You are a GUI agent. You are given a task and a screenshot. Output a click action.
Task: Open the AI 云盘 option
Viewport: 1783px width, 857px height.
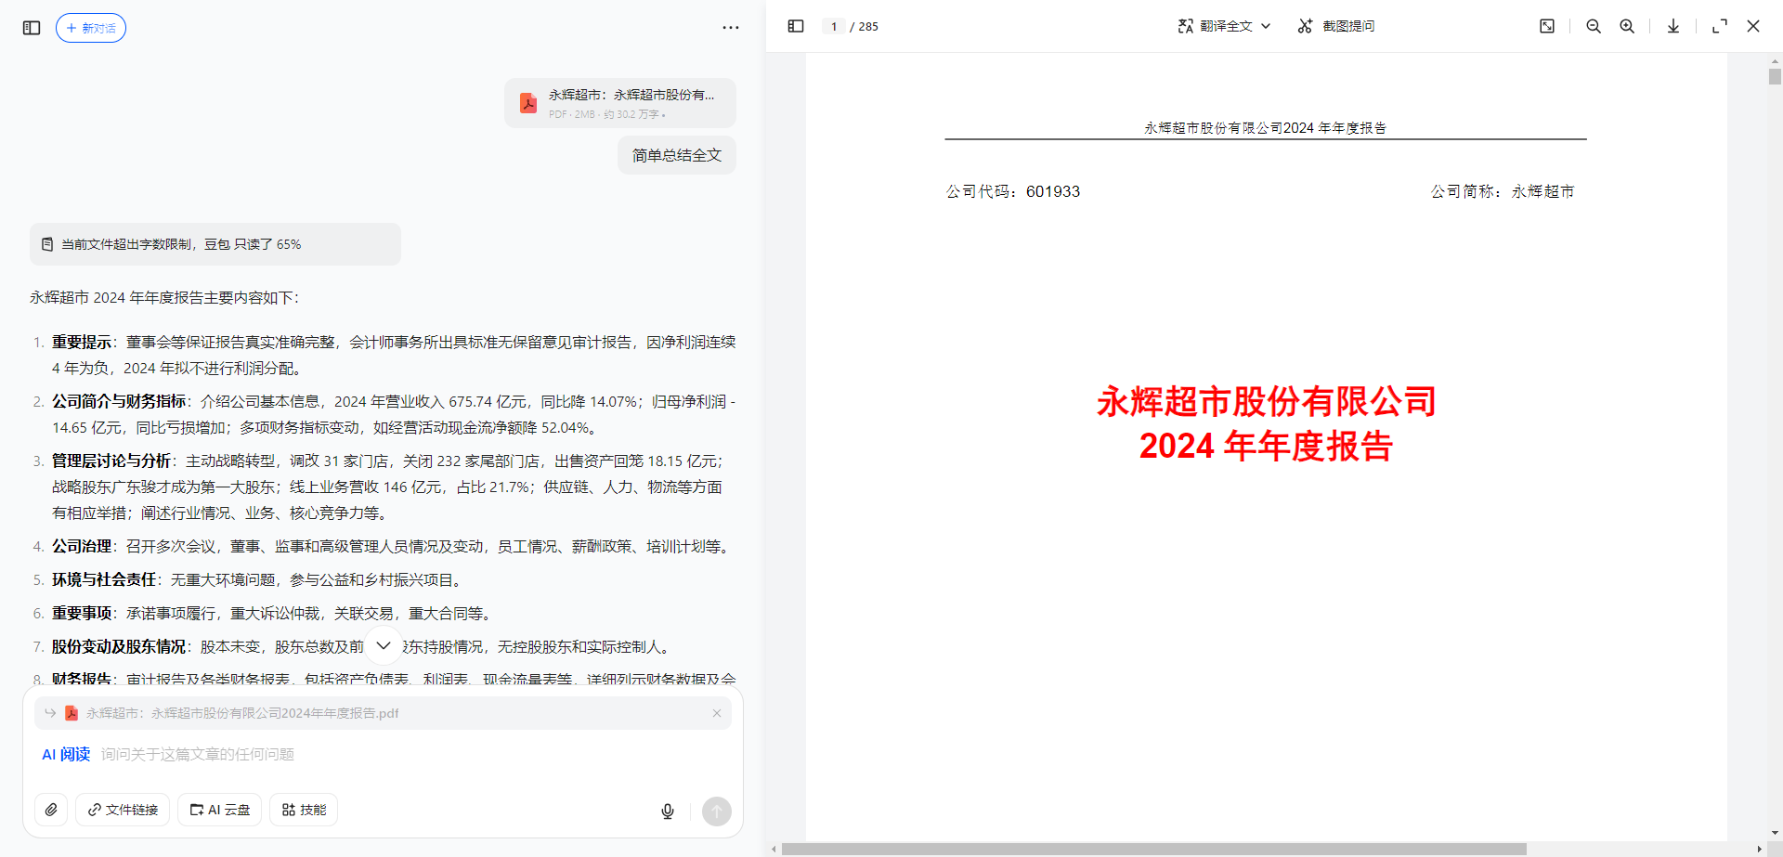pos(220,810)
